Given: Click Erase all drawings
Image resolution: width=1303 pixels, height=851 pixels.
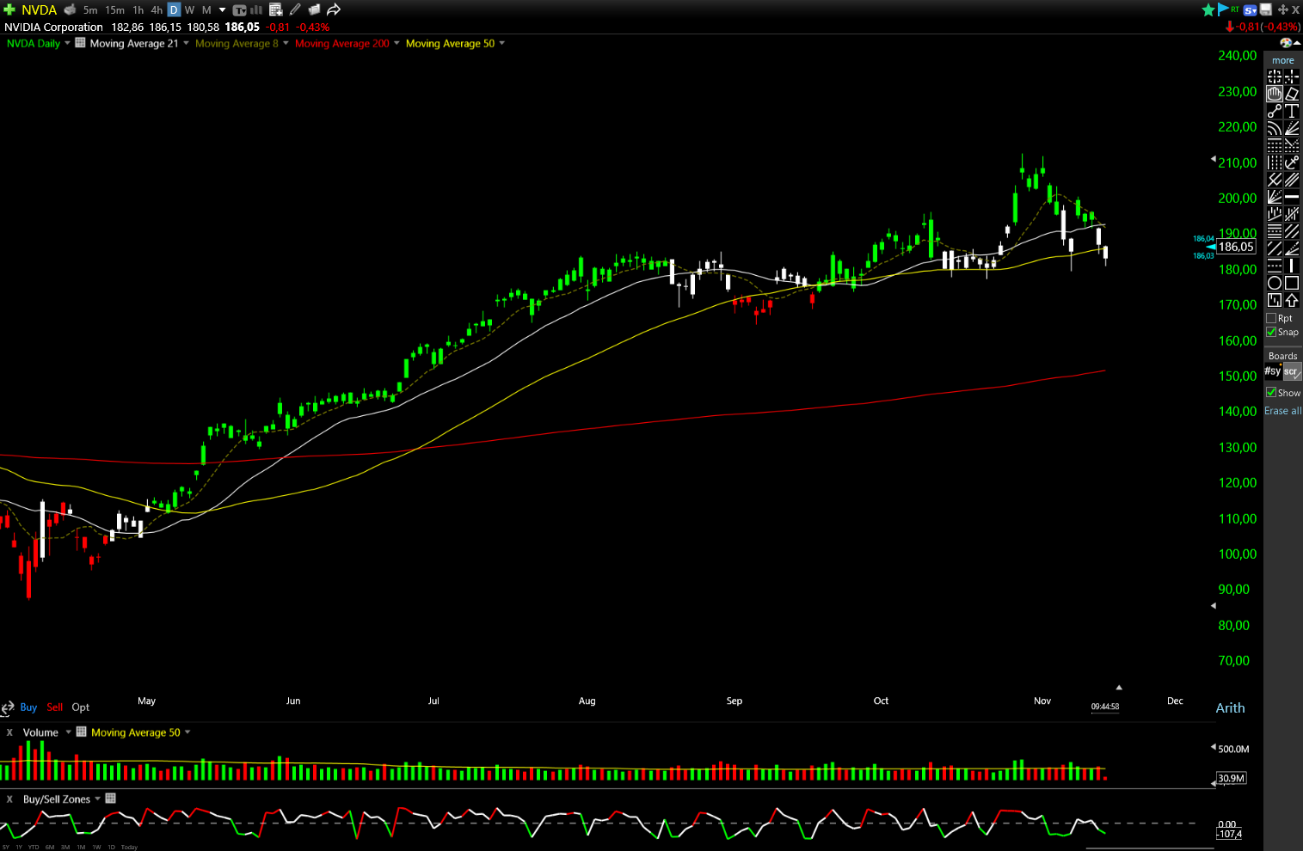Looking at the screenshot, I should pyautogui.click(x=1282, y=411).
